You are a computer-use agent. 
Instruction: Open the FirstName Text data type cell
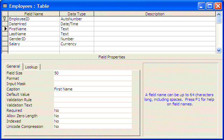pyautogui.click(x=77, y=29)
